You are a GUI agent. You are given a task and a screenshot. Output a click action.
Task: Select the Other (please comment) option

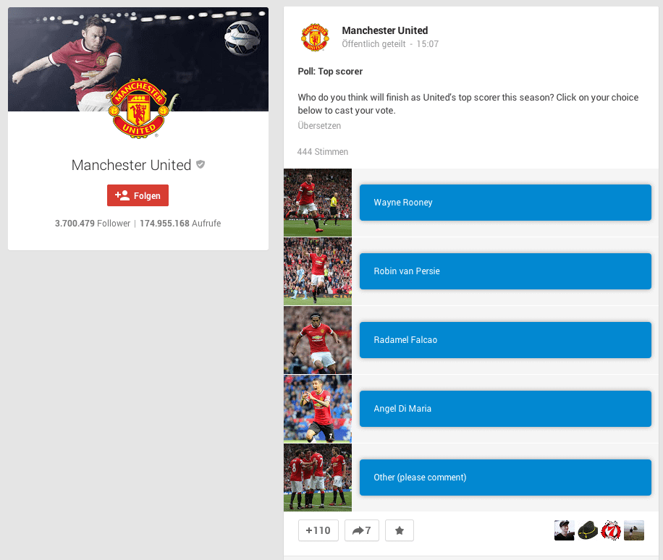pos(505,478)
